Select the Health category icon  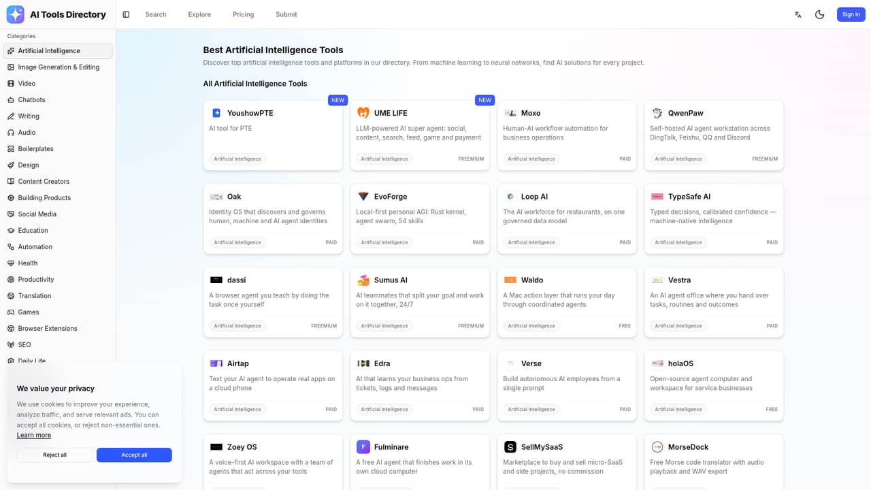[x=11, y=263]
